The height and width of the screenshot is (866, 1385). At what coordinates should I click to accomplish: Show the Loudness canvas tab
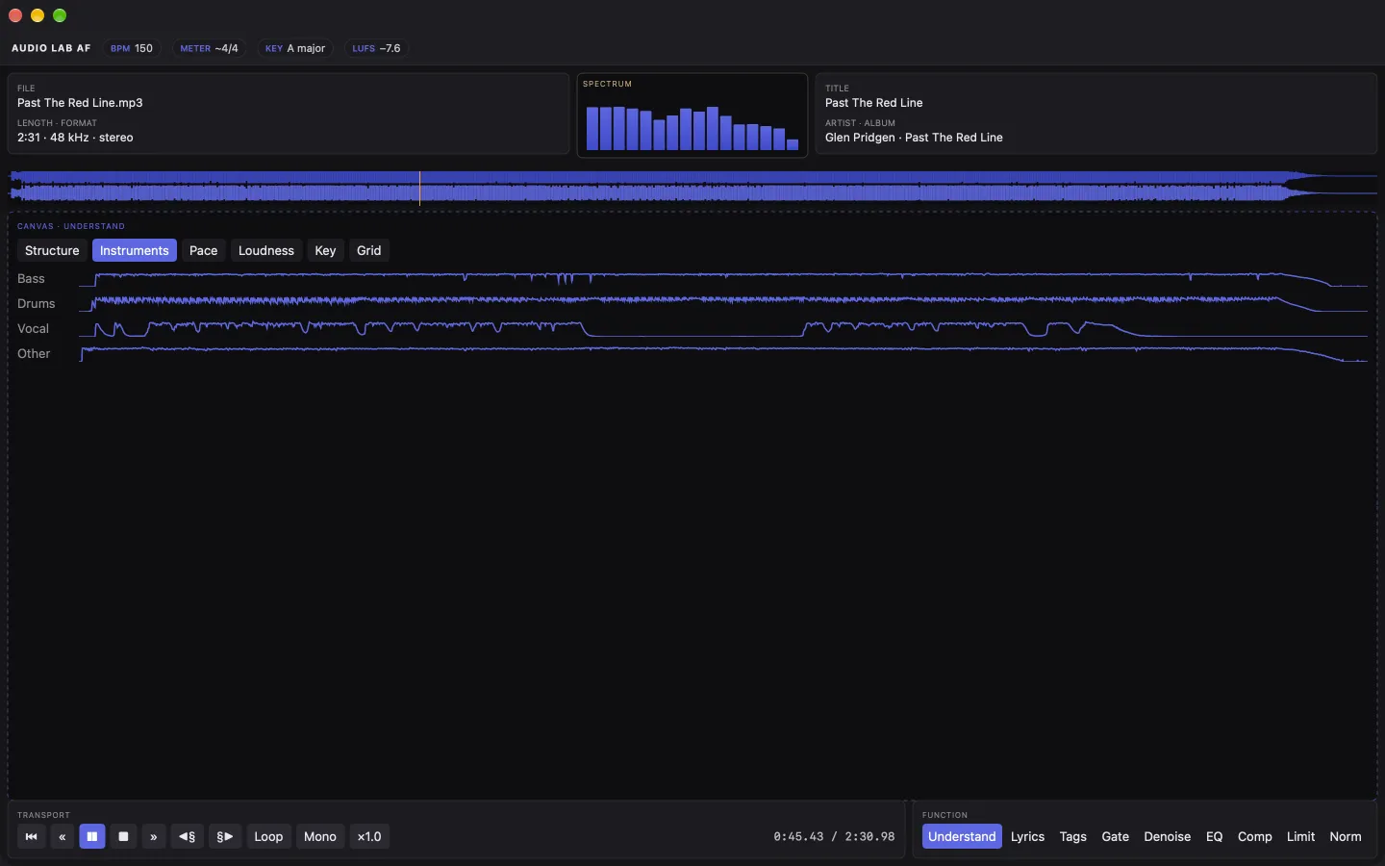266,250
